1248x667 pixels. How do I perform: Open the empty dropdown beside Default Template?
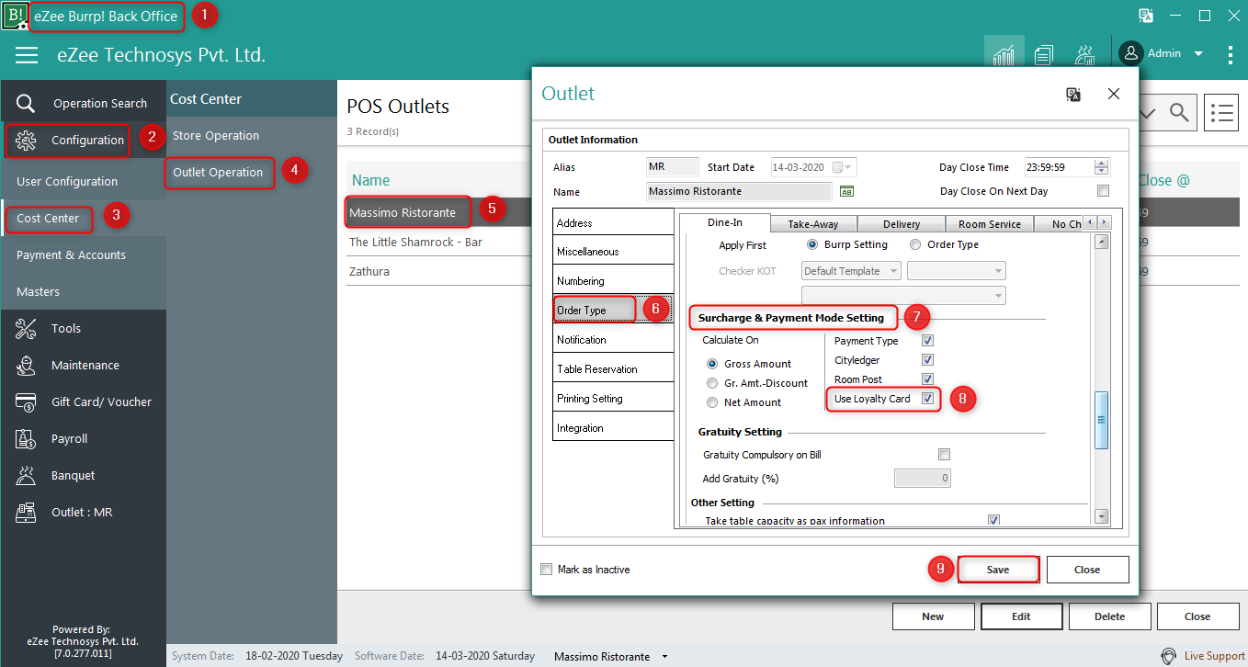tap(956, 271)
